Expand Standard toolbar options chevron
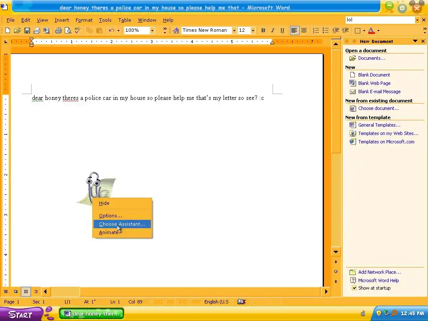 tap(165, 30)
